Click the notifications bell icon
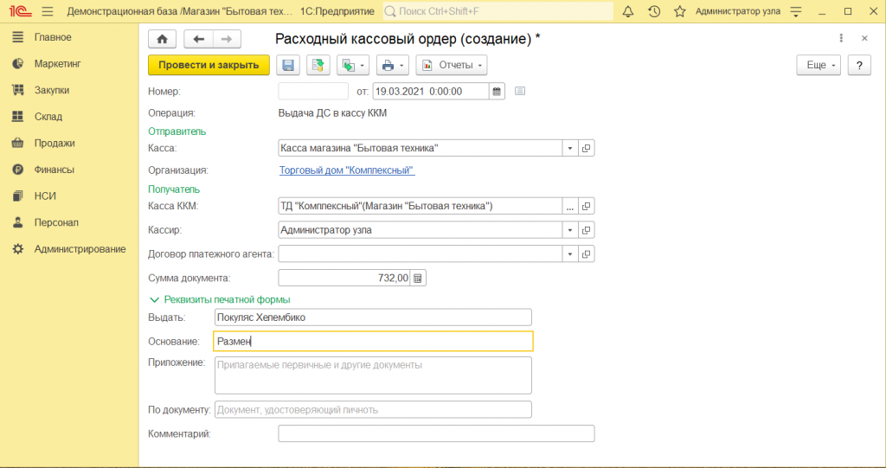The image size is (886, 468). (627, 11)
